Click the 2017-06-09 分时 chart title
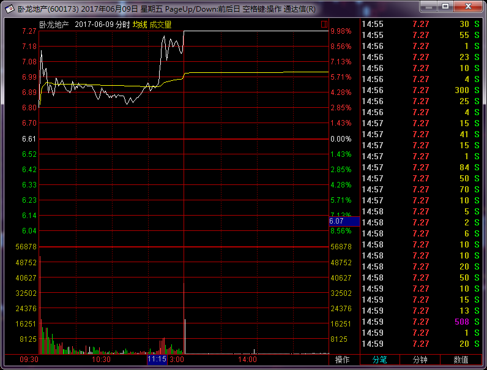 (x=102, y=25)
